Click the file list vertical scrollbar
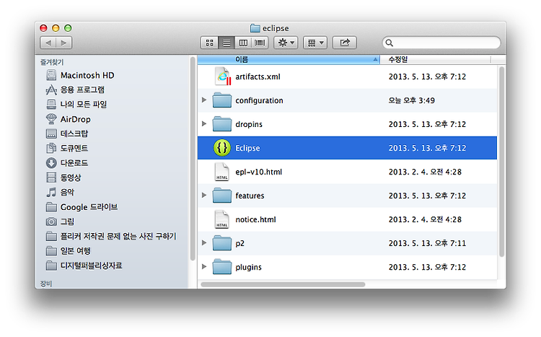 (x=501, y=162)
